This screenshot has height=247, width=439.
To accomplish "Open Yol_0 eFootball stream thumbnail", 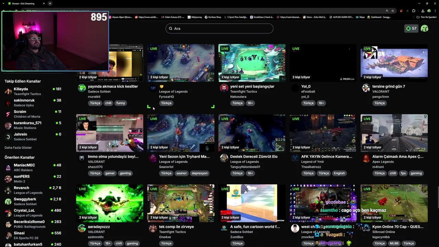I will click(x=323, y=63).
